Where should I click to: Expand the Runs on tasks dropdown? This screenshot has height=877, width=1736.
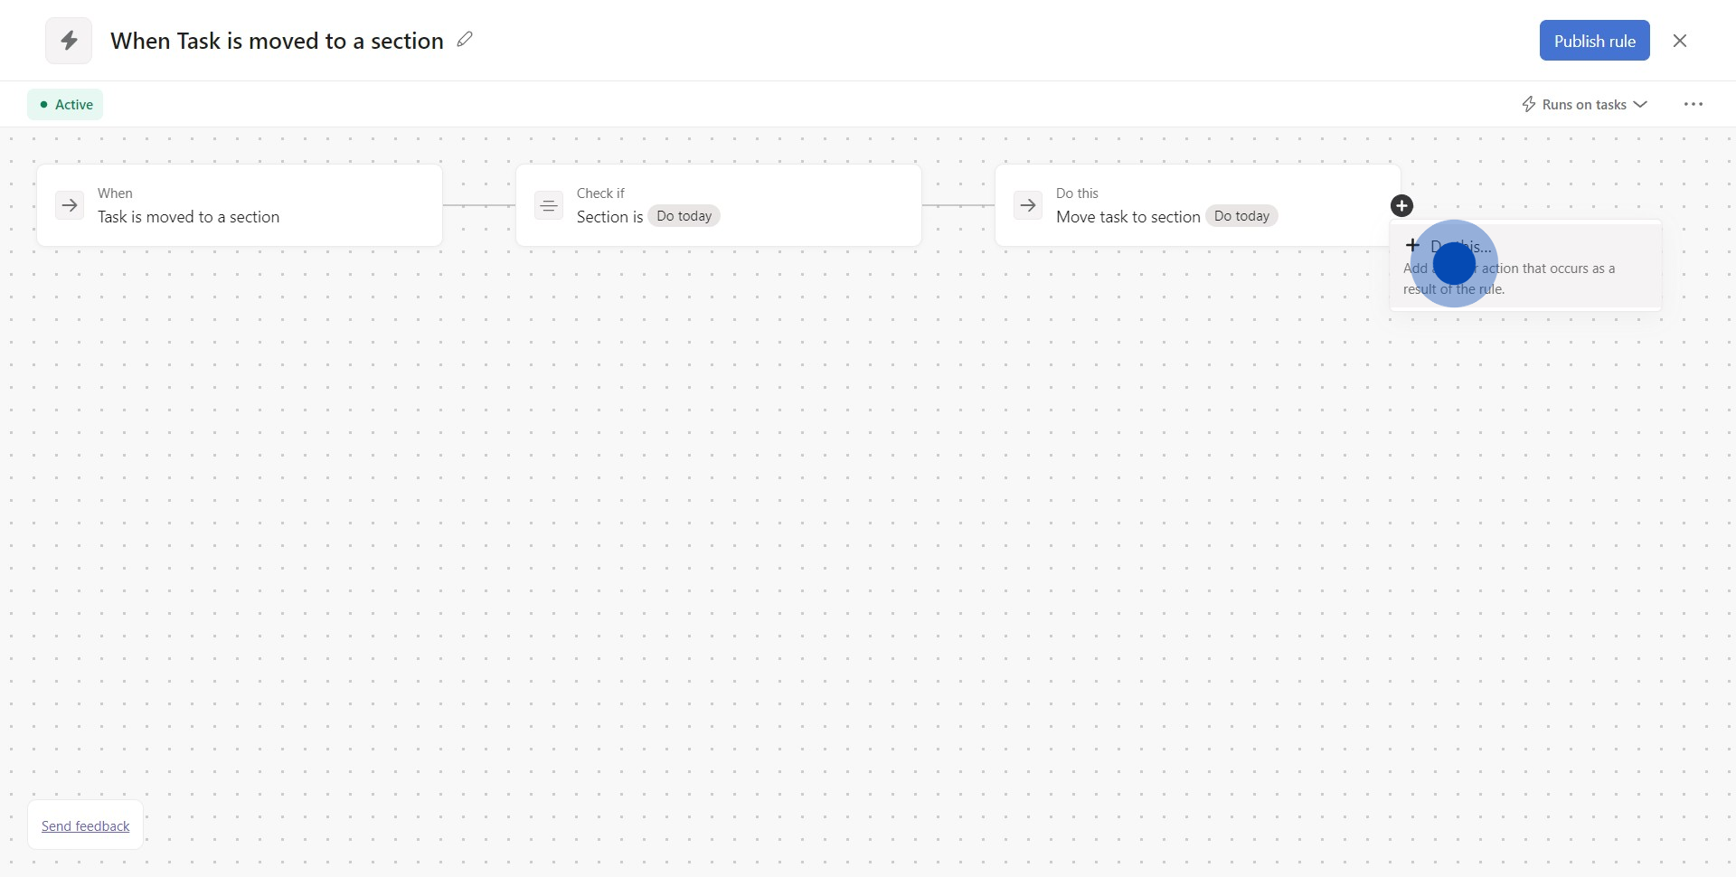click(1585, 105)
